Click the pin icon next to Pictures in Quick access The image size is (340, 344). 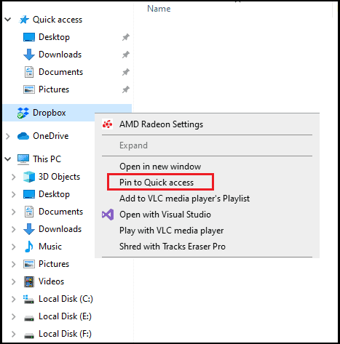coord(125,89)
